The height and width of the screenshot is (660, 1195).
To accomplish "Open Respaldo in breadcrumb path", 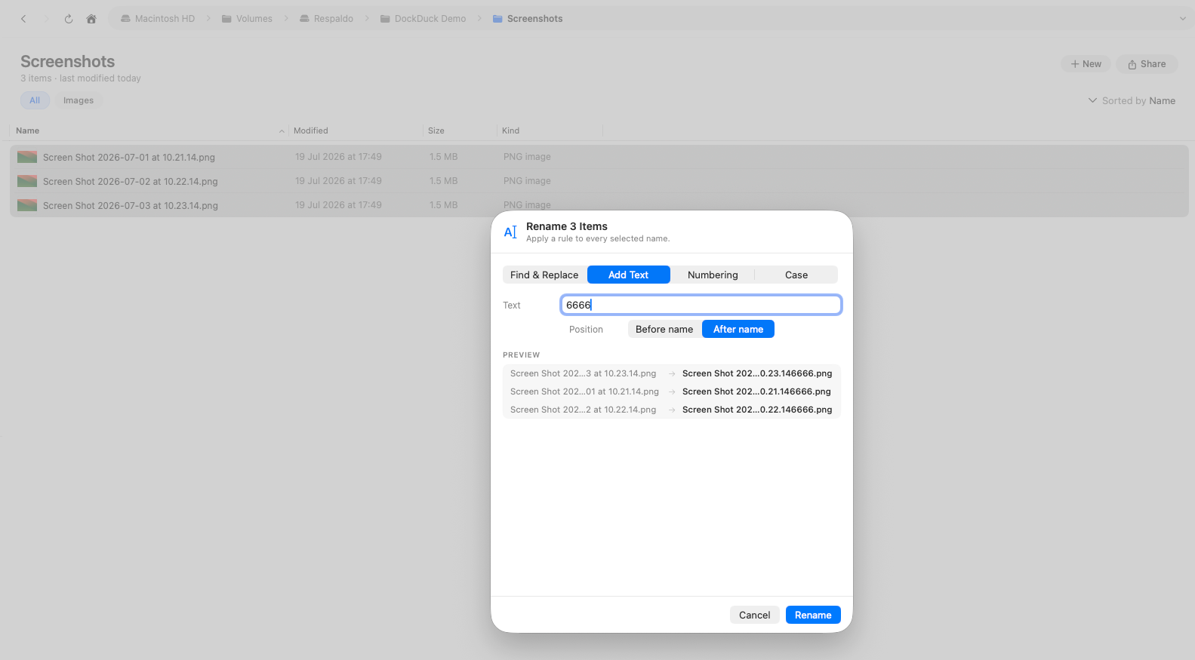I will [x=326, y=19].
